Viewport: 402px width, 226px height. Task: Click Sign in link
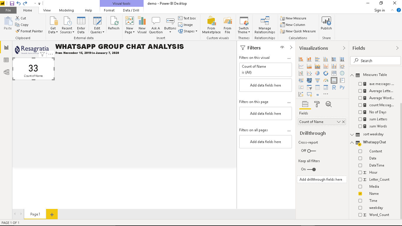point(380,10)
